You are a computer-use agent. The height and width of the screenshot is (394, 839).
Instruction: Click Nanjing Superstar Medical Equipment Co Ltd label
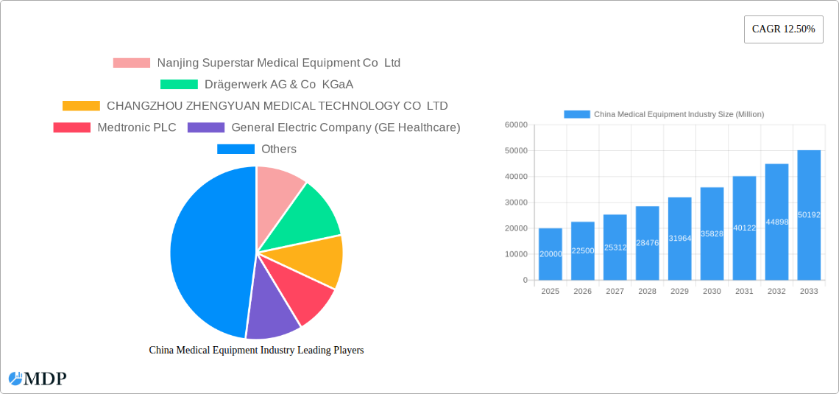point(279,63)
